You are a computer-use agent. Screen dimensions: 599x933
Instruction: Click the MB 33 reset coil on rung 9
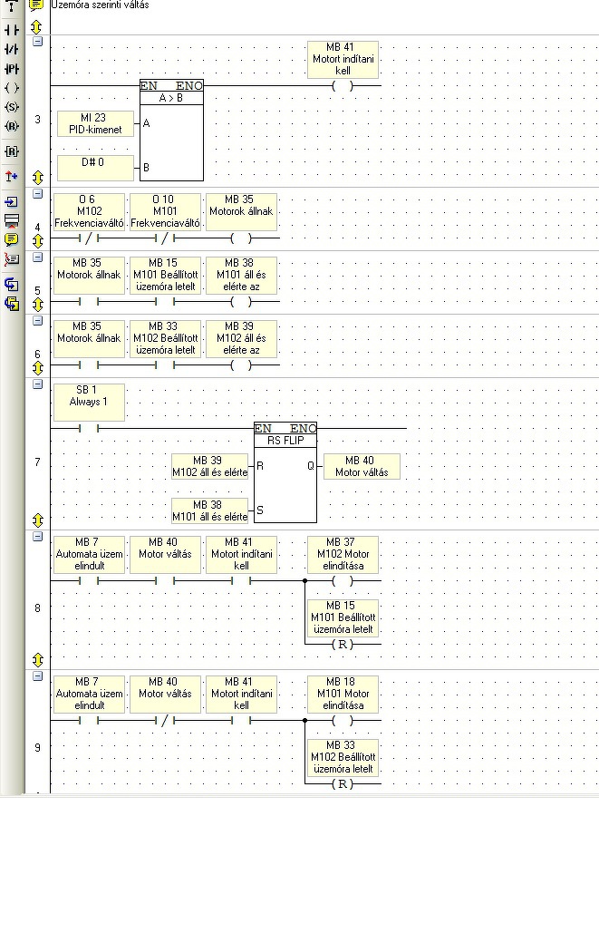(x=343, y=784)
